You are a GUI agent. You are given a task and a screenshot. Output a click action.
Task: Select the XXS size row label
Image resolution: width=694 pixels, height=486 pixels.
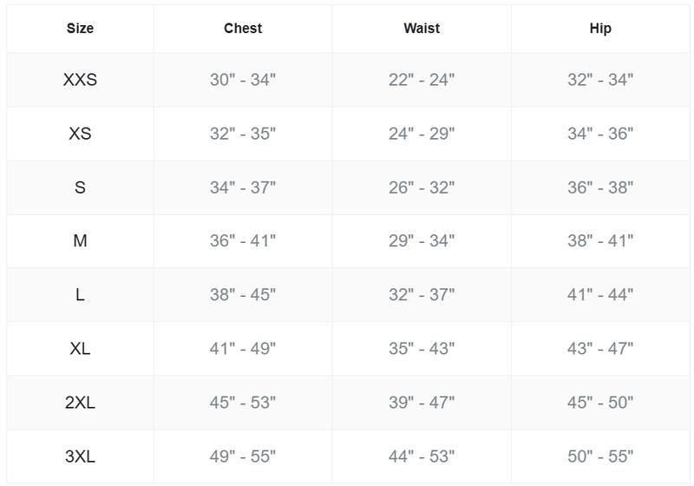tap(80, 80)
